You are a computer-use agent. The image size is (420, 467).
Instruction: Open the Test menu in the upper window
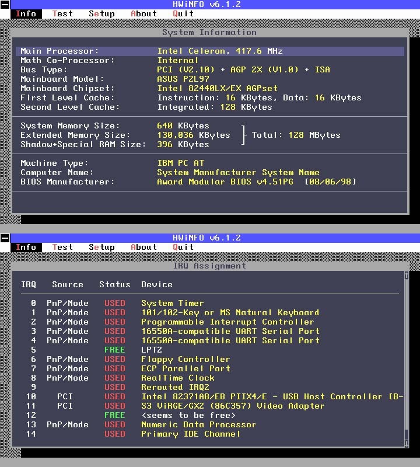point(62,13)
